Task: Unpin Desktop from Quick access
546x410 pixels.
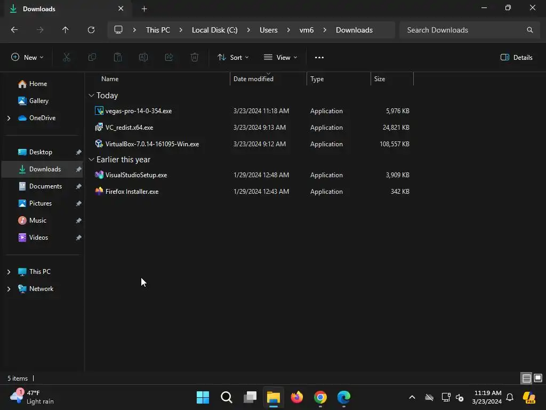Action: [x=79, y=152]
